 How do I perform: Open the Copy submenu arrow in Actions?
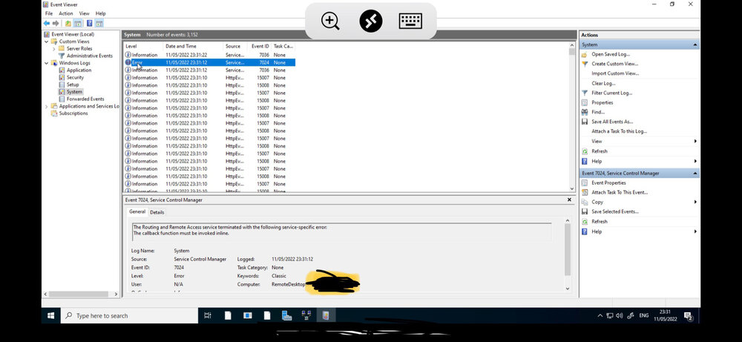coord(695,202)
